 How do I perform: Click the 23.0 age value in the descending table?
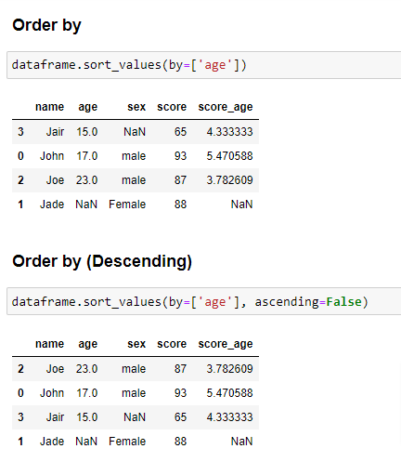87,369
